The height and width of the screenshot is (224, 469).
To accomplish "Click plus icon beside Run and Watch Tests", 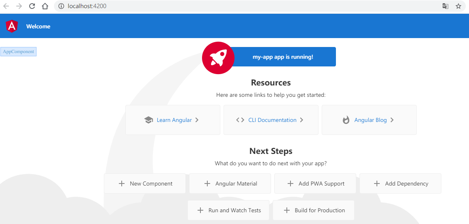I will coord(200,210).
